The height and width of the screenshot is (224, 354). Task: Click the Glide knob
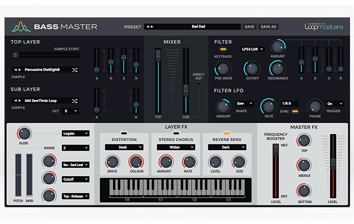[x=24, y=133]
